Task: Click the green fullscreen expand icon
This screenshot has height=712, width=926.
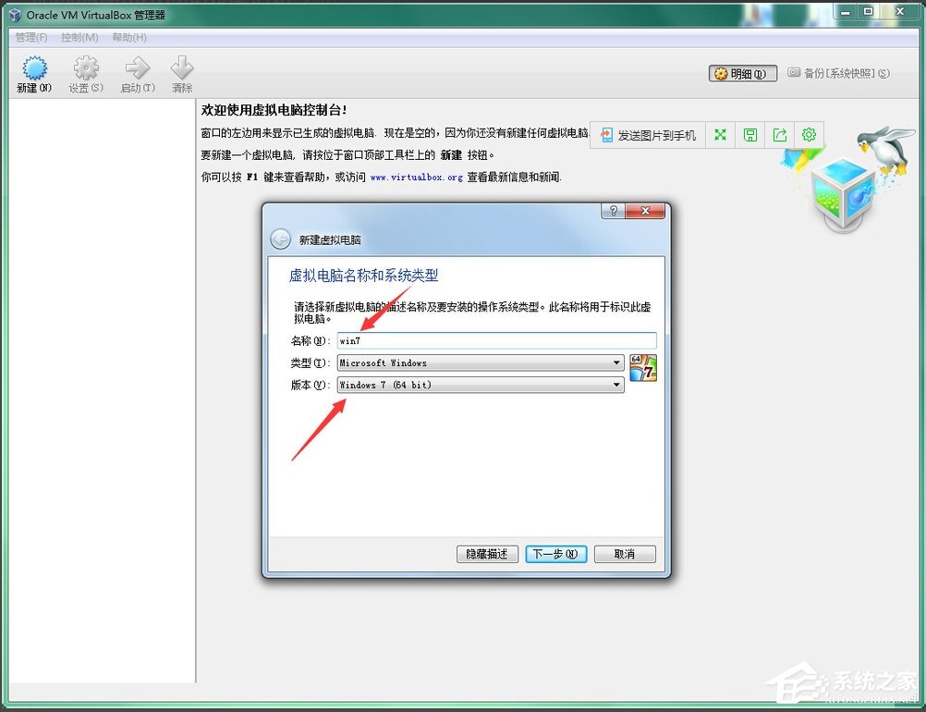Action: pyautogui.click(x=719, y=134)
